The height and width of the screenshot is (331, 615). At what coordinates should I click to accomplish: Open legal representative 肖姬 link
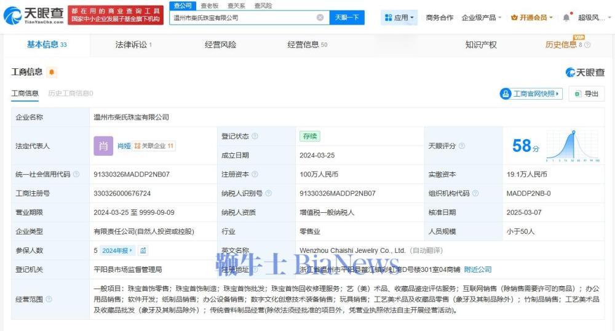[124, 146]
